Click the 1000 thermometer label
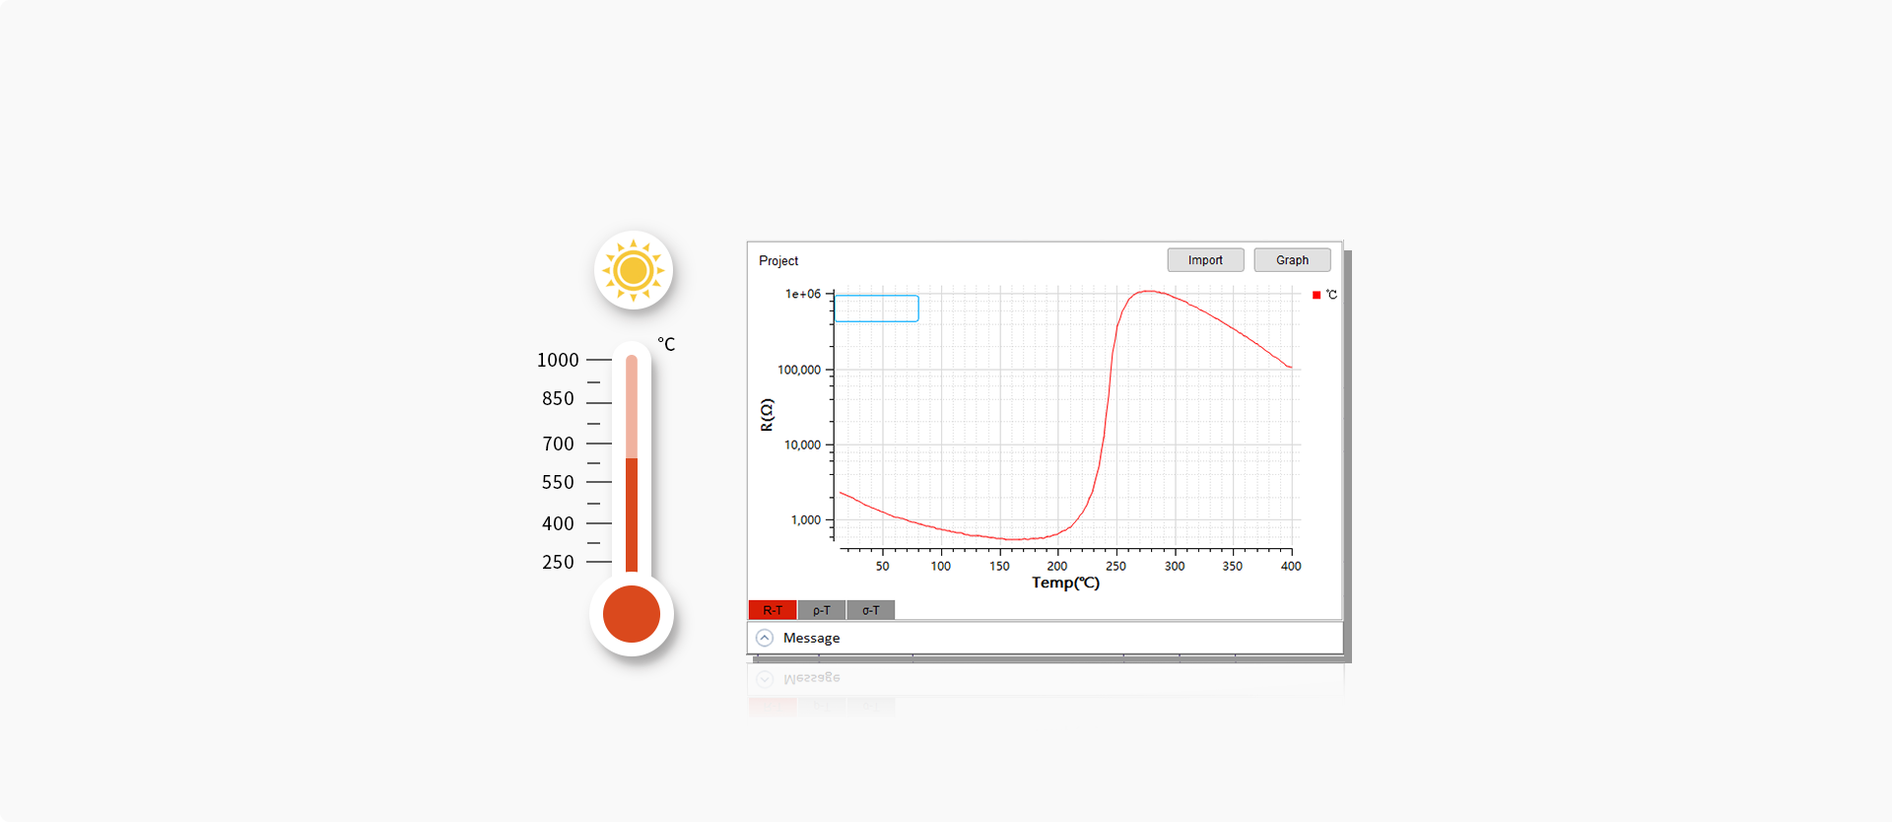This screenshot has height=822, width=1892. (558, 360)
